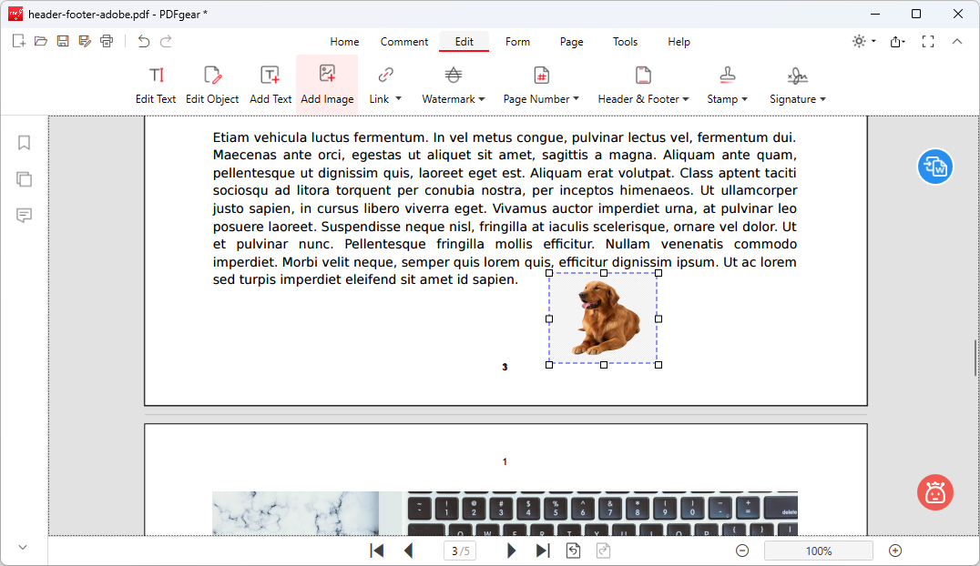Screen dimensions: 980x566
Task: Click the page number input field
Action: point(459,551)
